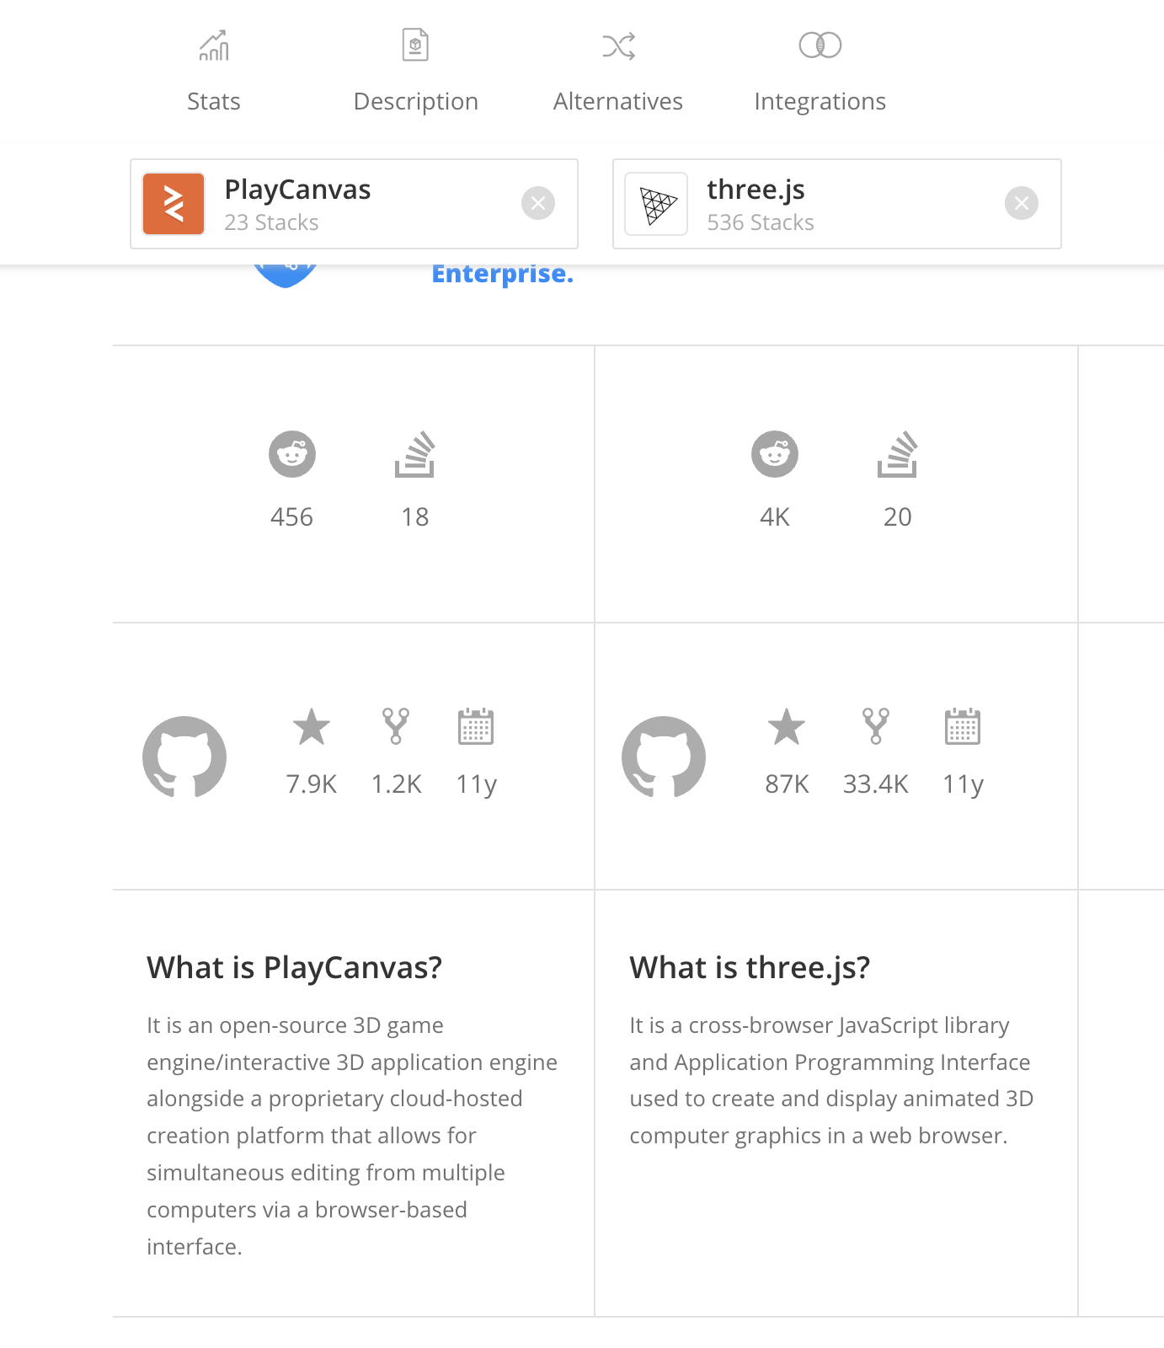Switch to the Alternatives tab
Viewport: 1164px width, 1348px height.
(617, 101)
